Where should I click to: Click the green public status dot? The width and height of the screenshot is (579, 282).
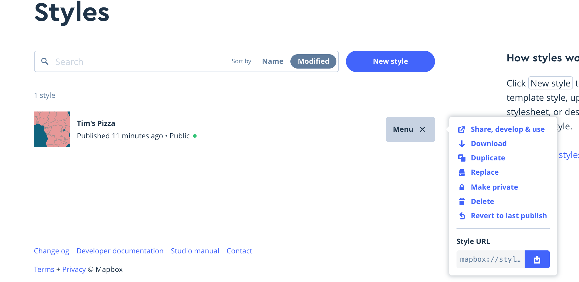tap(195, 136)
